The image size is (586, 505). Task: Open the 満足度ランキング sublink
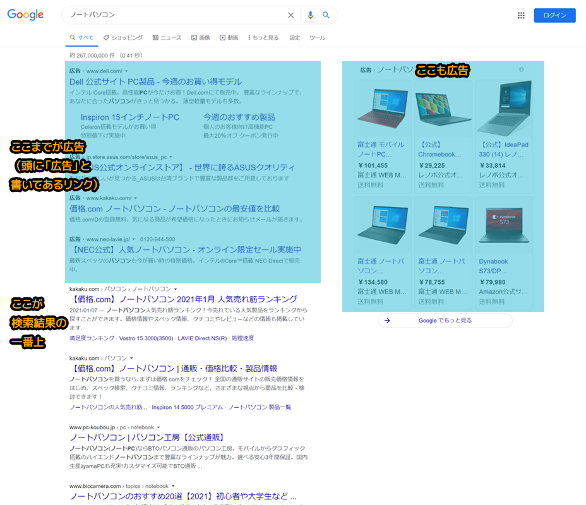92,338
